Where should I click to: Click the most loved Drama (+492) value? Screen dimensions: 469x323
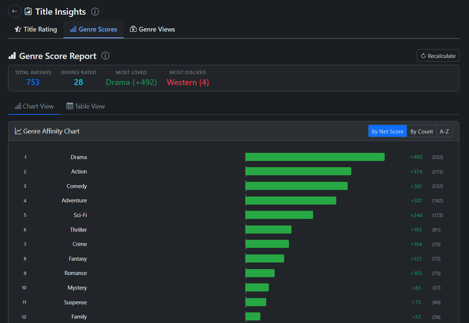click(x=131, y=82)
